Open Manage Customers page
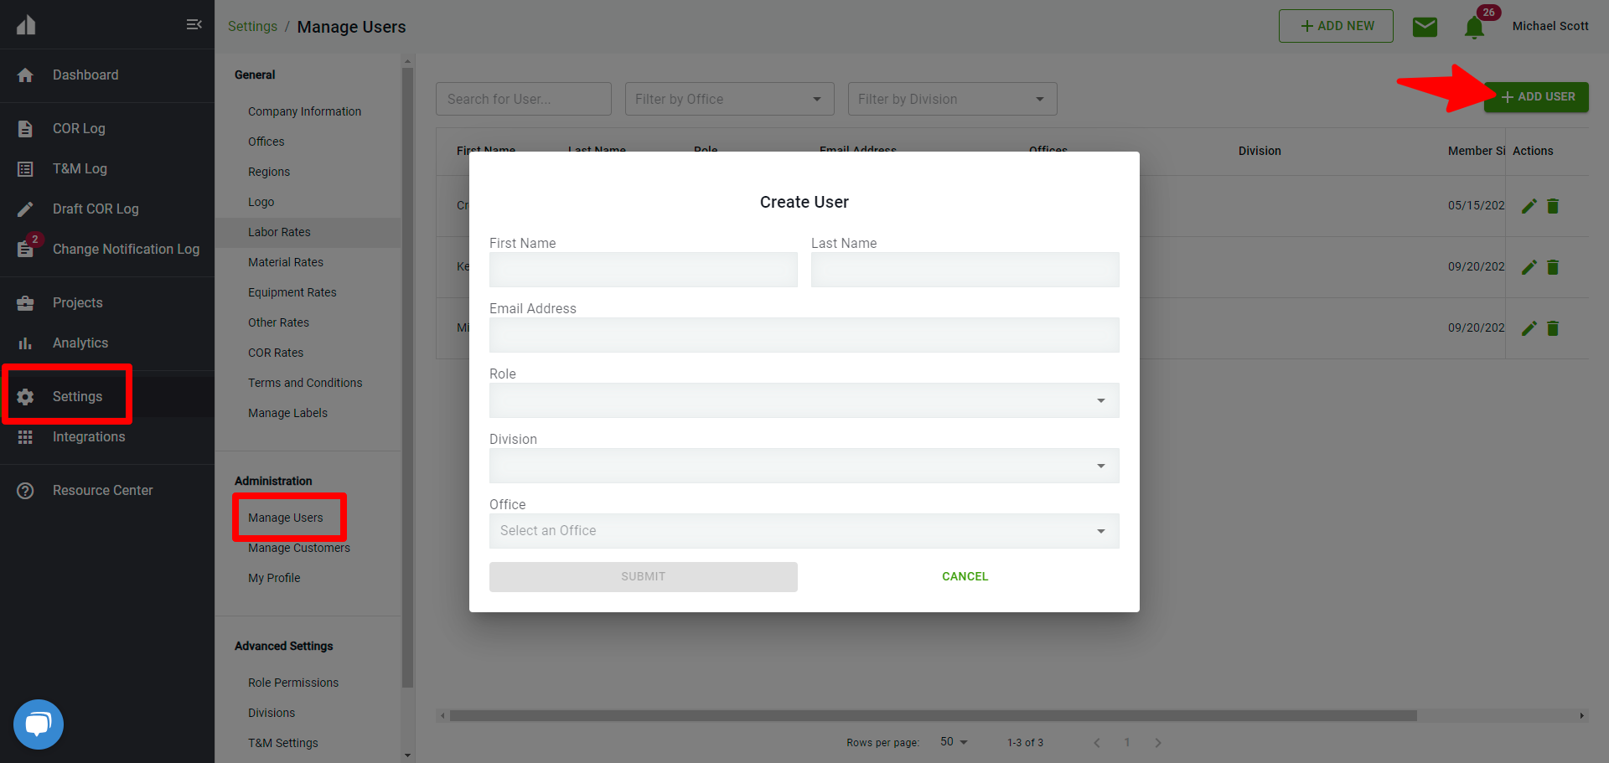This screenshot has width=1609, height=763. click(299, 548)
